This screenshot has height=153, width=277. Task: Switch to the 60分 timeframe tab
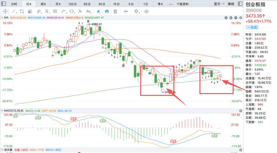coord(87,4)
